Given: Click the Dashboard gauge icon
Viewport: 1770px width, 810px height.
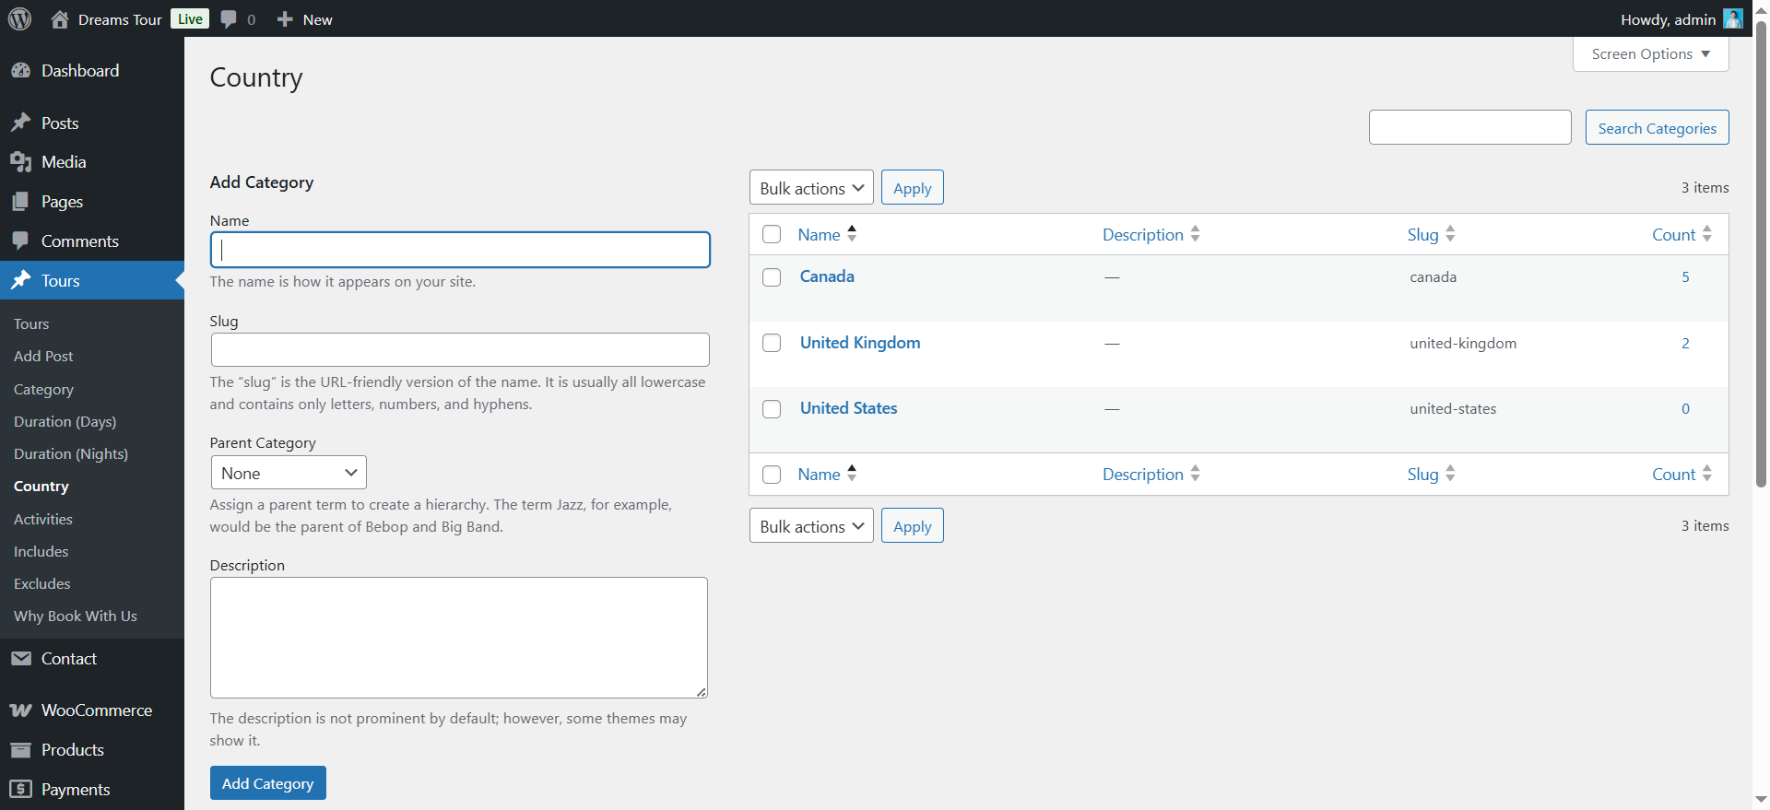Looking at the screenshot, I should coord(20,71).
